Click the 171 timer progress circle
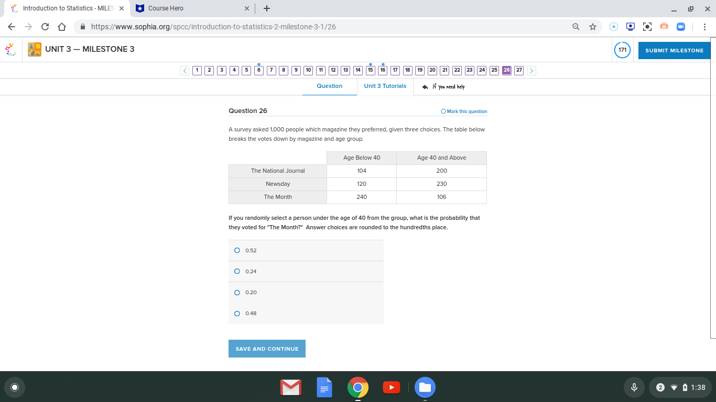Screen dimensions: 716x402 coord(622,50)
